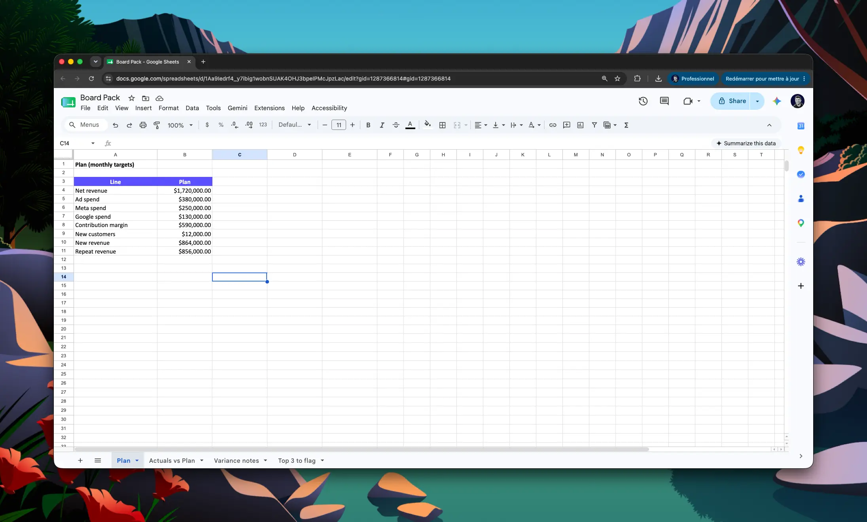Open text rotation options
The height and width of the screenshot is (522, 867).
[534, 125]
